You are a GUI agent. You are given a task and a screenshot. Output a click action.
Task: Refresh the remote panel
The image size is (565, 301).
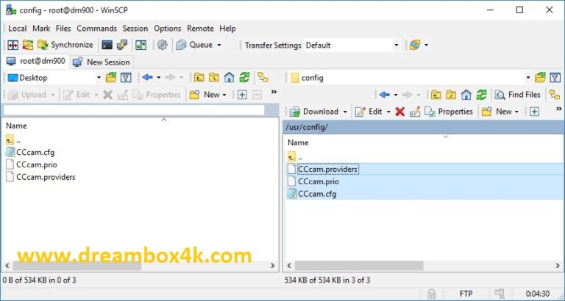point(481,95)
